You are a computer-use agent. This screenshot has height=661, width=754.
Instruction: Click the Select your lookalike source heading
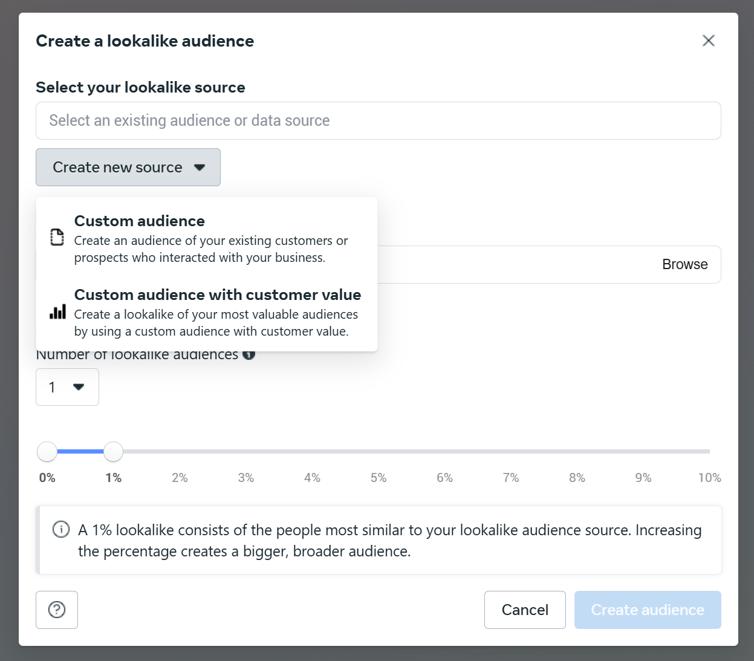click(x=140, y=87)
